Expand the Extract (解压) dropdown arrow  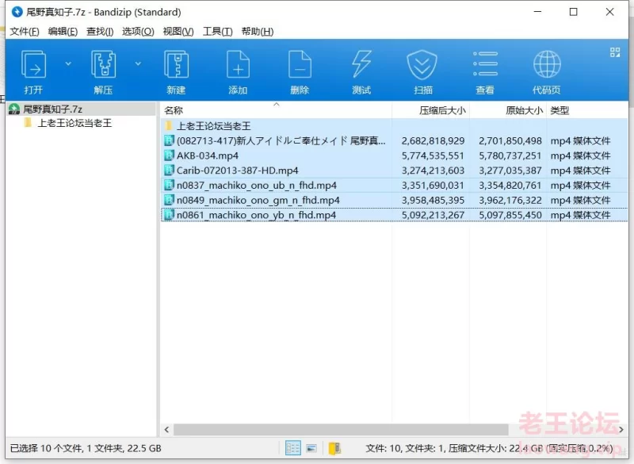138,63
